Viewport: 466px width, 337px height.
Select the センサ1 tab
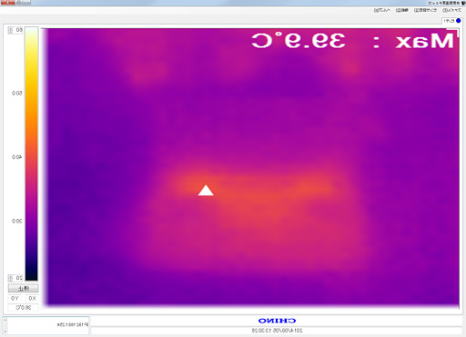(x=451, y=21)
